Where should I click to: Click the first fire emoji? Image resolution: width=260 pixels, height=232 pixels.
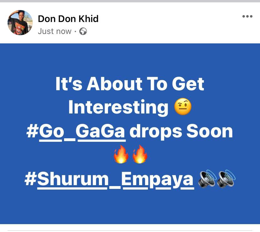click(x=121, y=154)
